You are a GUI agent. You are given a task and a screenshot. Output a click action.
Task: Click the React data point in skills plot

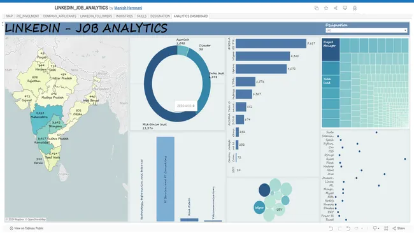[x=346, y=220]
